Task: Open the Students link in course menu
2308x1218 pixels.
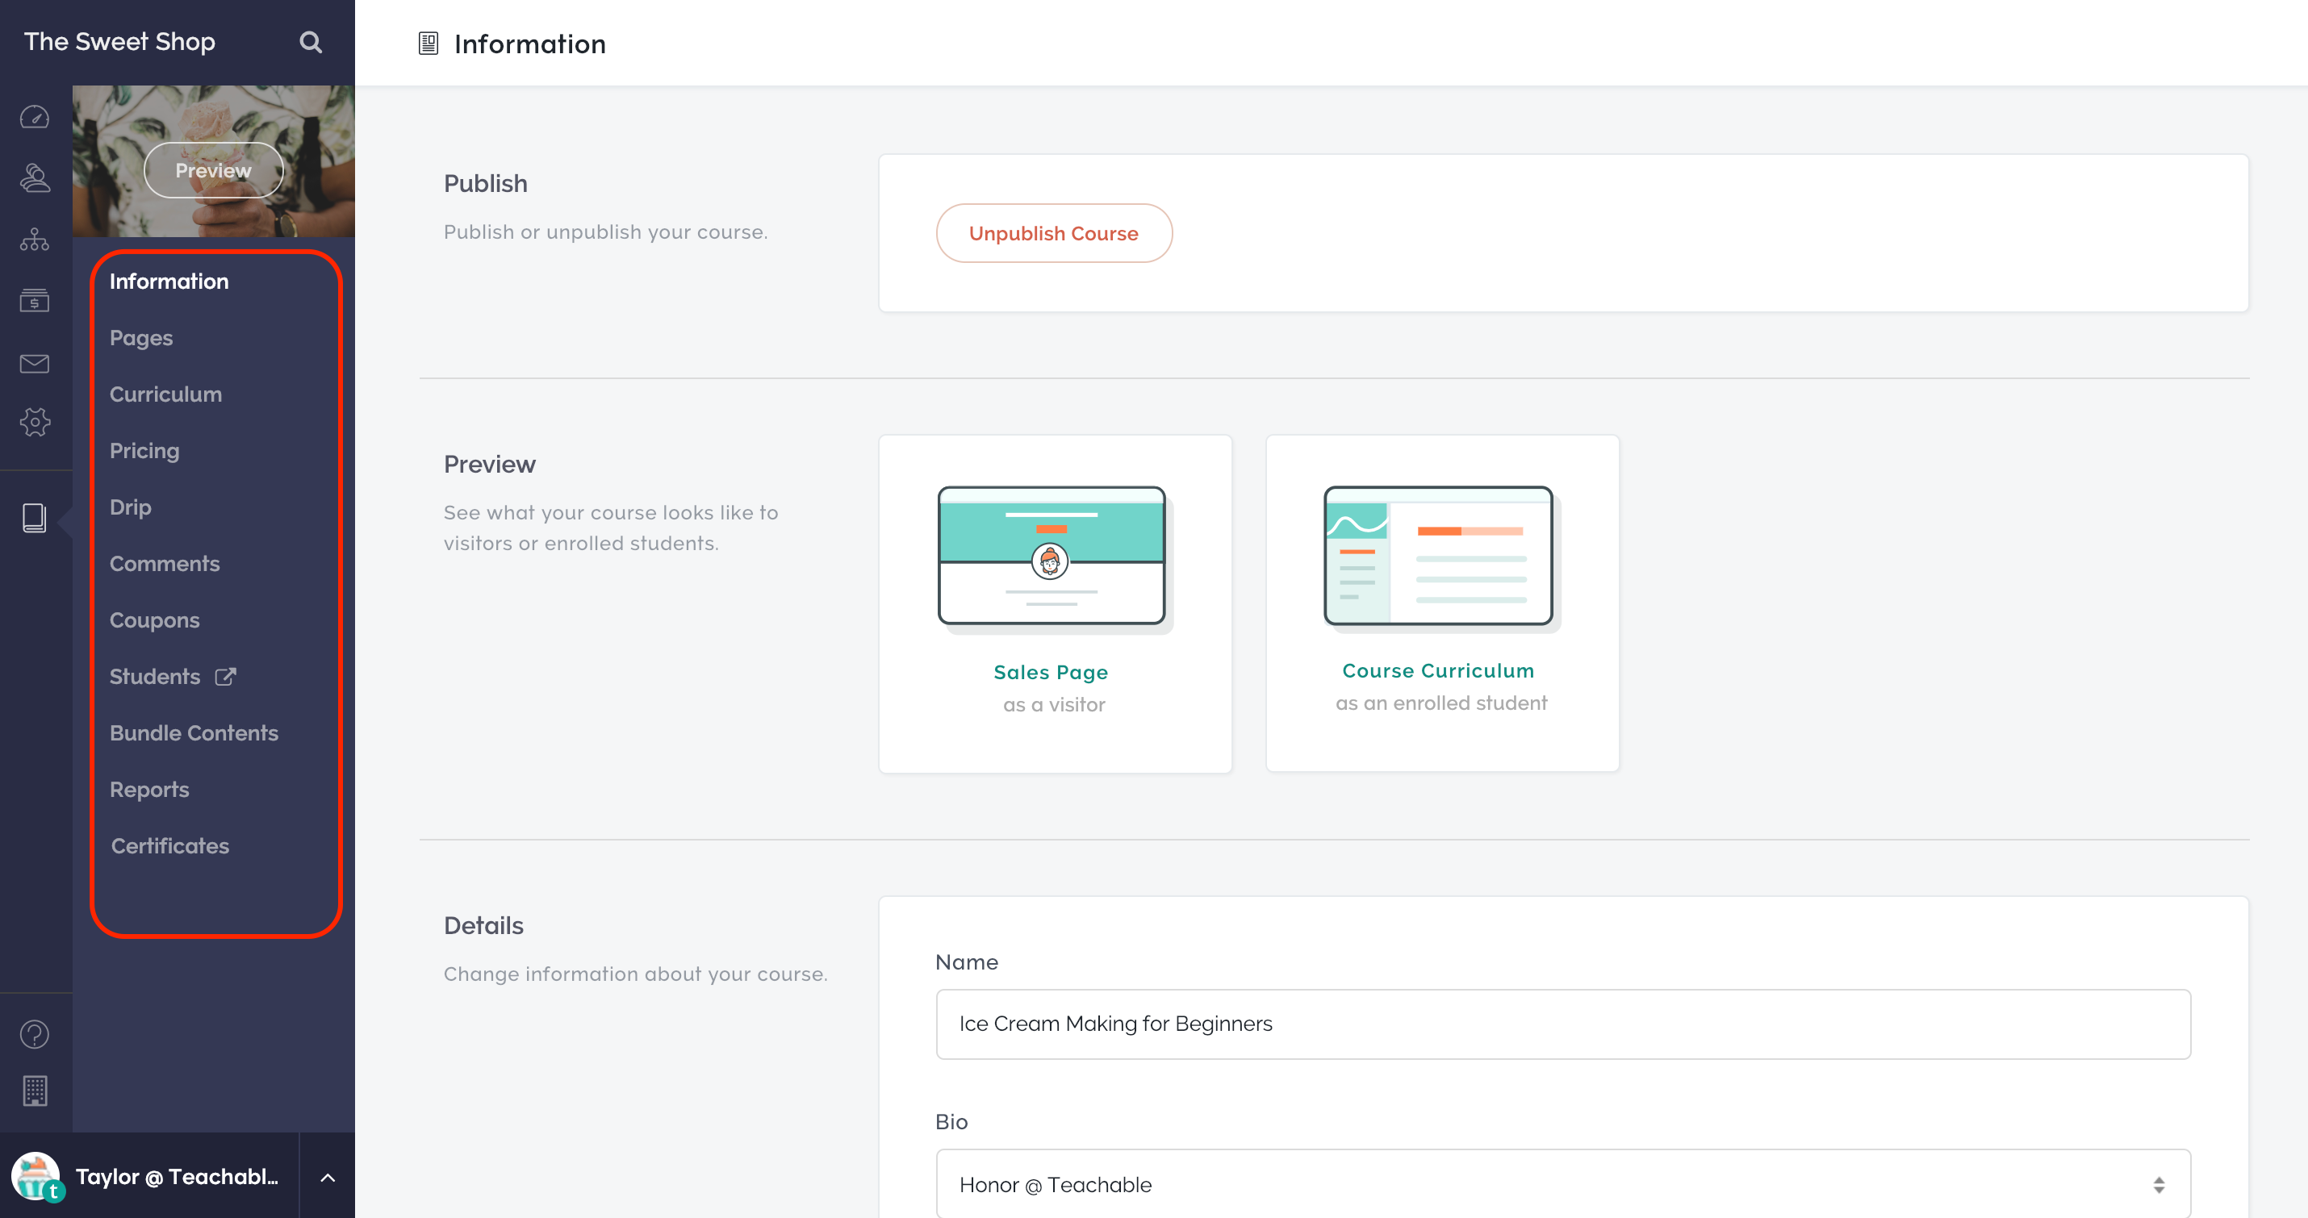Action: 155,676
